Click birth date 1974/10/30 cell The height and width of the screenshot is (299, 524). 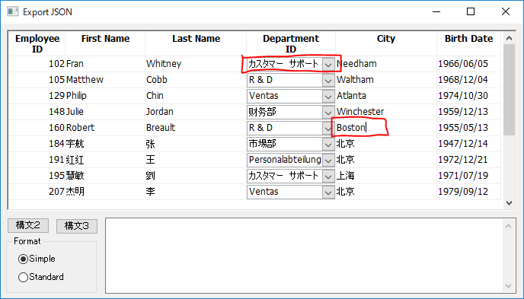468,96
